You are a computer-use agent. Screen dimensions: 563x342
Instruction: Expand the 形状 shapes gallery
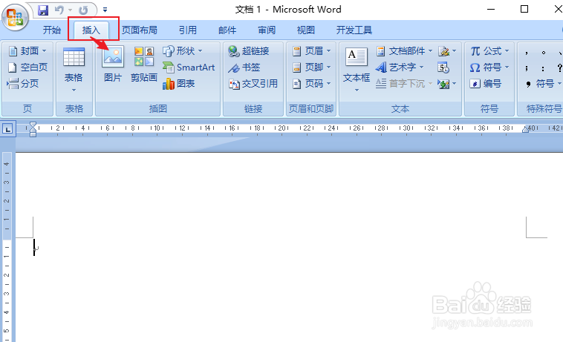point(183,51)
